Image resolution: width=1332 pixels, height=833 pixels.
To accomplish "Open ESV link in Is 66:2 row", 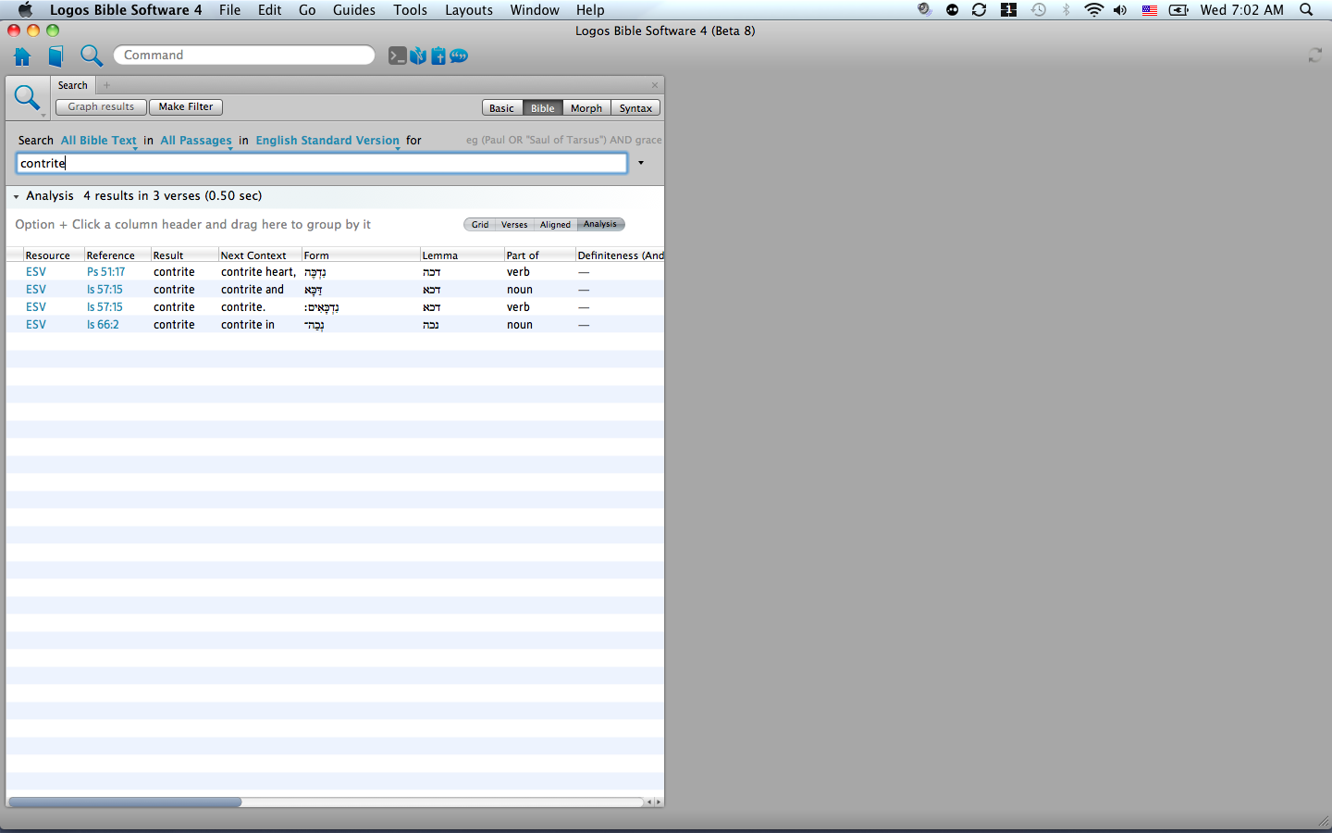I will 36,325.
